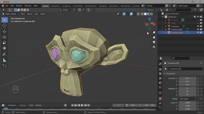Image resolution: width=204 pixels, height=114 pixels.
Task: Enable rendered viewport shading
Action: pos(152,14)
